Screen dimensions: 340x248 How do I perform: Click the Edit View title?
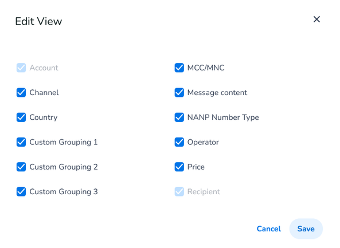(38, 21)
